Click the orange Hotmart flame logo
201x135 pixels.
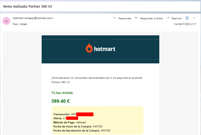pyautogui.click(x=89, y=48)
